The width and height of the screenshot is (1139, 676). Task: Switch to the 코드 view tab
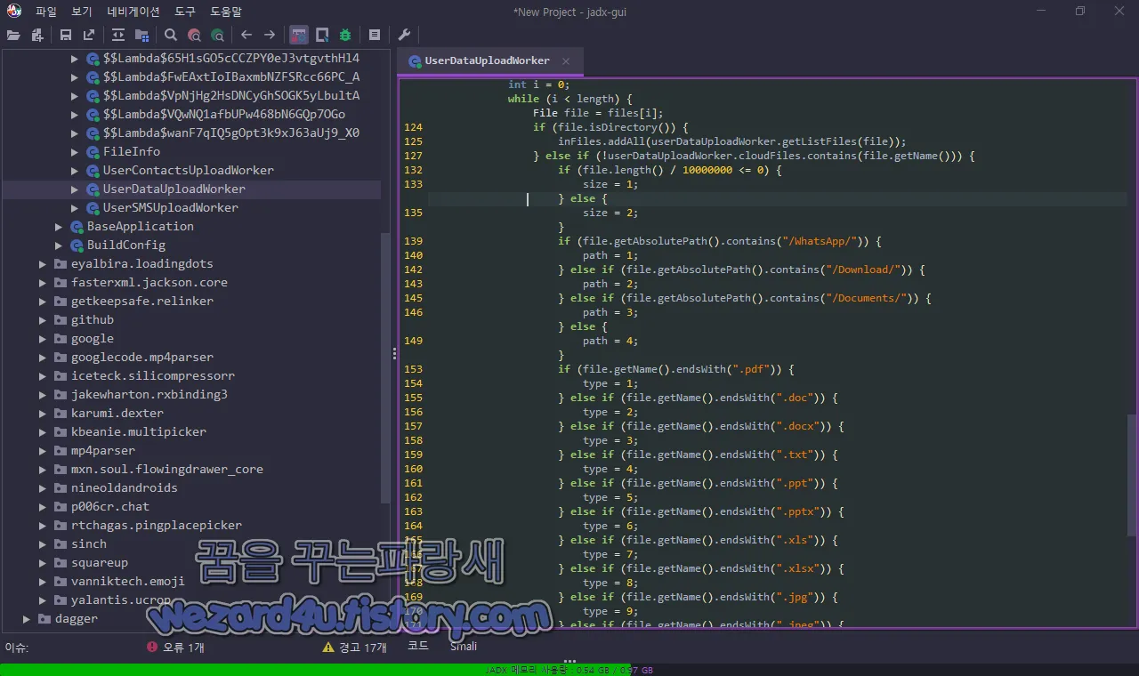[417, 646]
